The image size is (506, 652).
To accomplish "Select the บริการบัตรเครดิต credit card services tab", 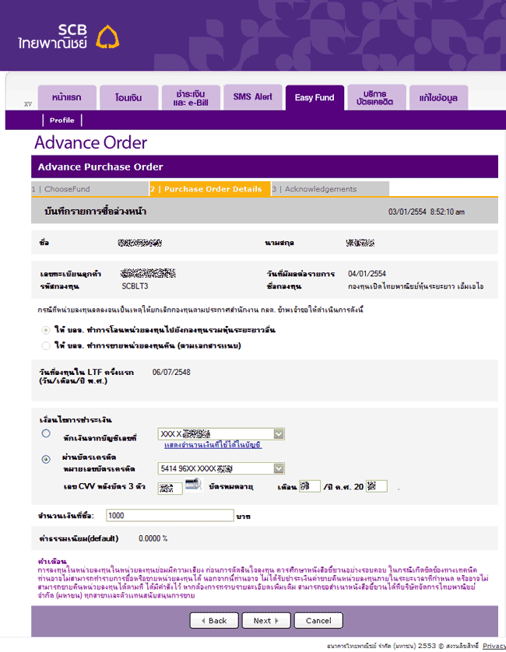I will tap(375, 98).
